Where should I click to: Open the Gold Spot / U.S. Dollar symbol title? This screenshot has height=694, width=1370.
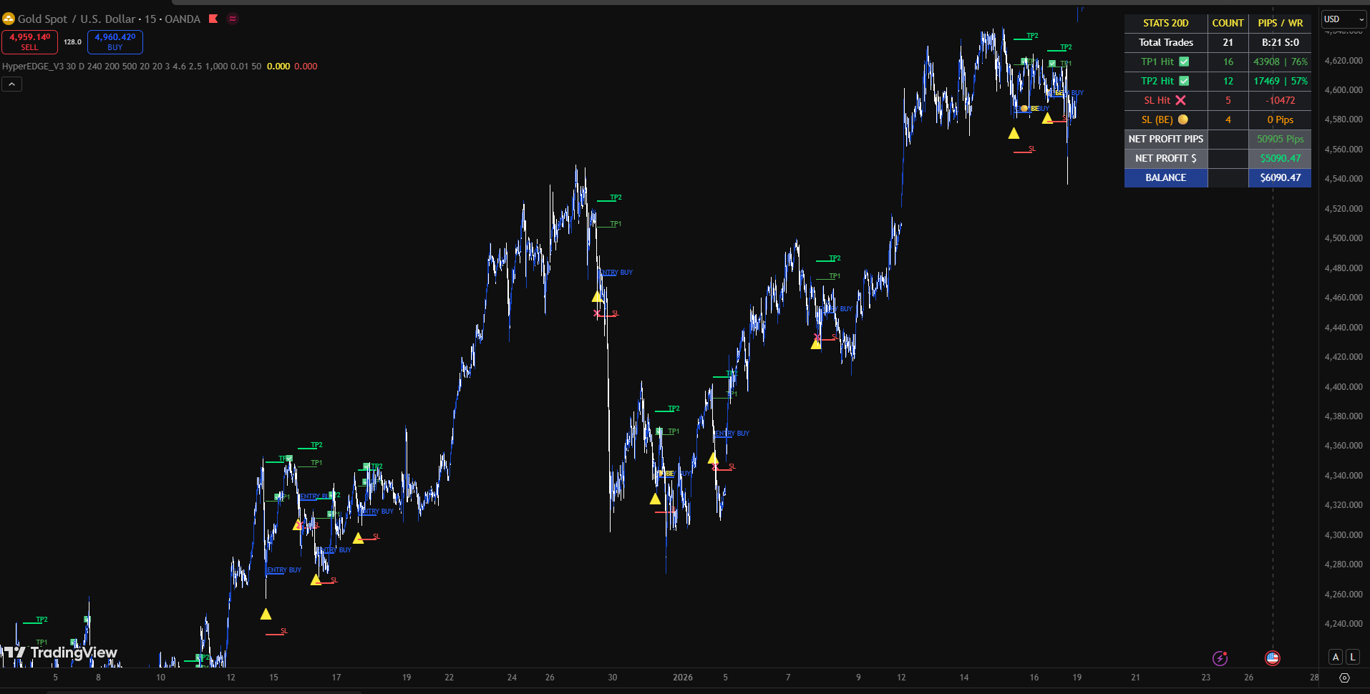click(109, 19)
